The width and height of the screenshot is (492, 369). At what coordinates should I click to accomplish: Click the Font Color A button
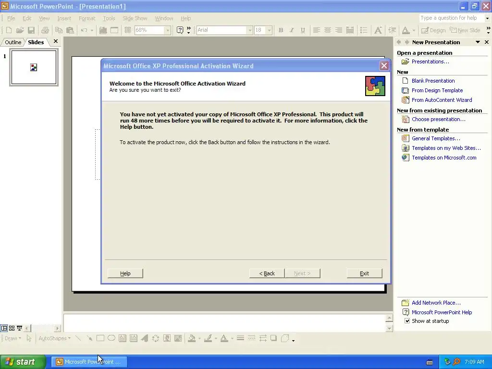pos(224,338)
